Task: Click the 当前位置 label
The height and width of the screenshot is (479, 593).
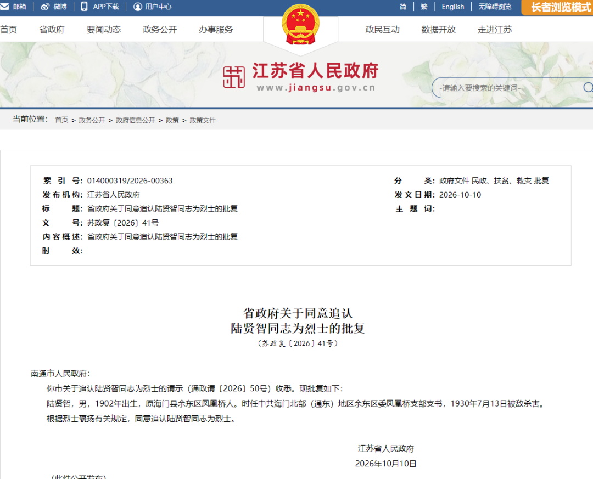Action: pos(30,119)
